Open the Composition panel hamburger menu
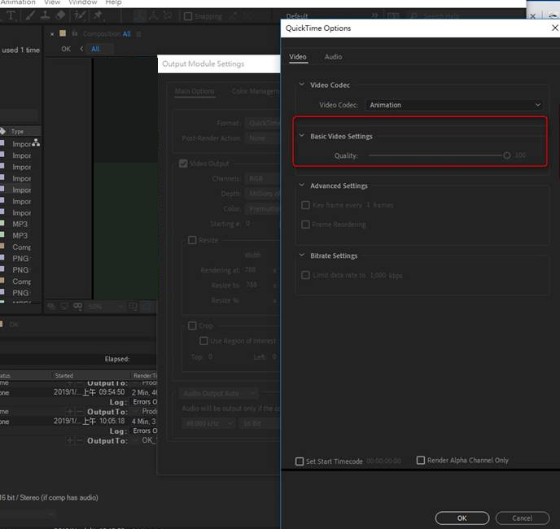 [139, 34]
